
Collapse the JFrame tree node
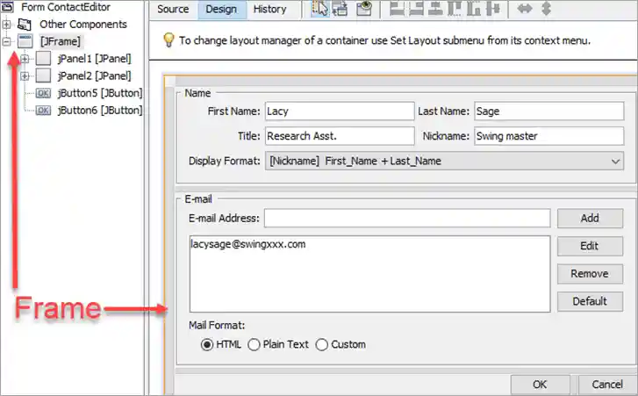point(6,41)
